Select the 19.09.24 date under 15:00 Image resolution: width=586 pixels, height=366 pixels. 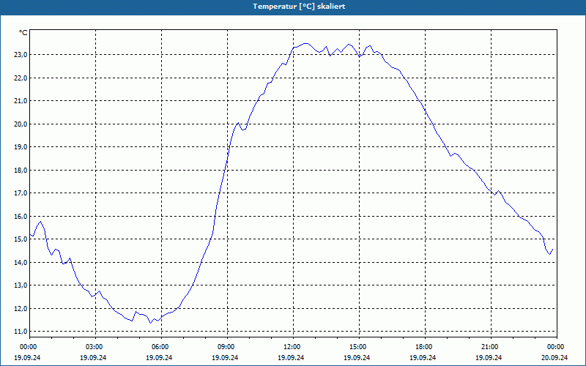tap(357, 357)
